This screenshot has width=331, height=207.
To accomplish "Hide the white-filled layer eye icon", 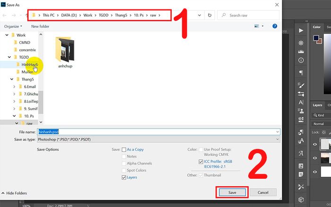I will click(315, 172).
